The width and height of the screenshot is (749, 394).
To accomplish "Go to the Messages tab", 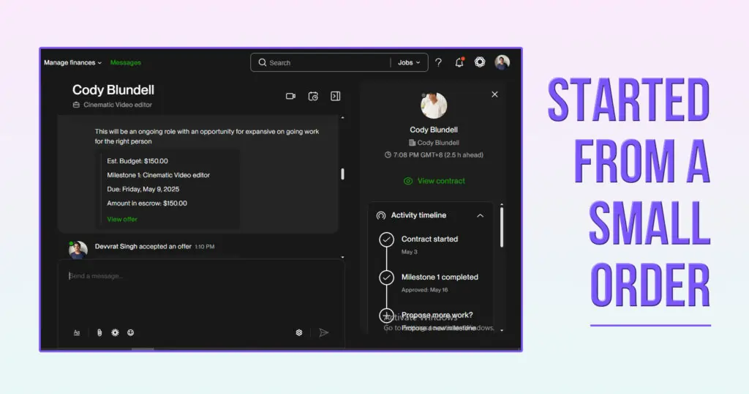I will tap(126, 63).
